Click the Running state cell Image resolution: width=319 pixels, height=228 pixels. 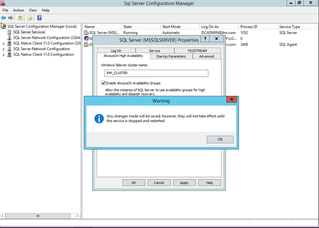coord(130,33)
